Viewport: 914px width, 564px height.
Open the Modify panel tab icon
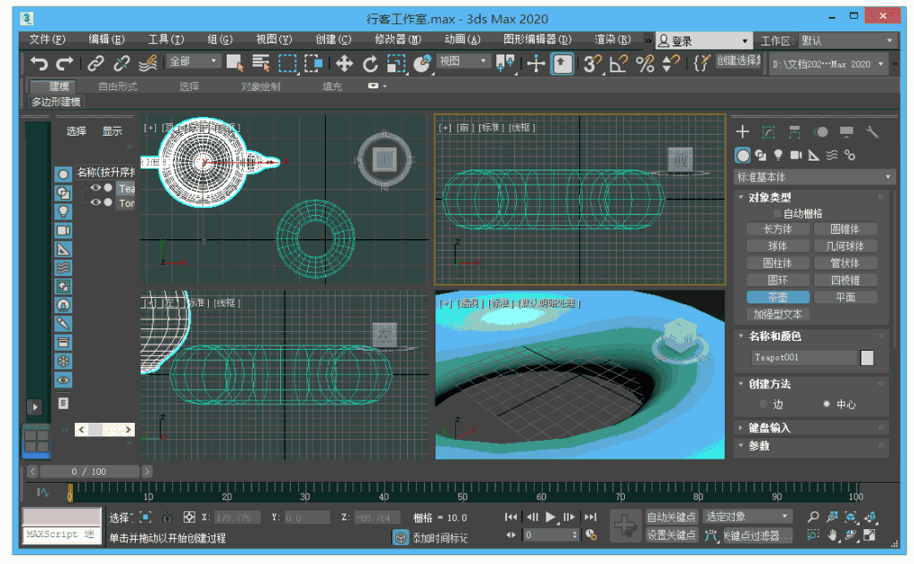[x=769, y=132]
